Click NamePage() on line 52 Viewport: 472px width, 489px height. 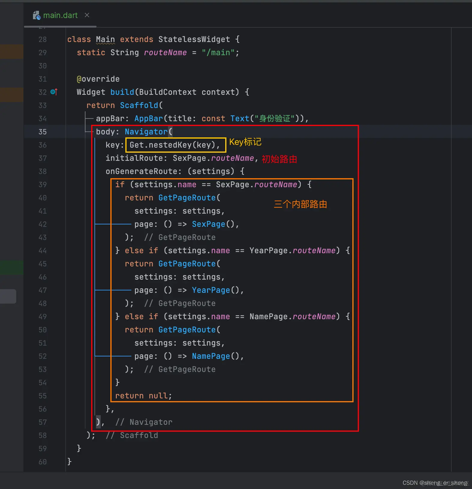coord(216,356)
